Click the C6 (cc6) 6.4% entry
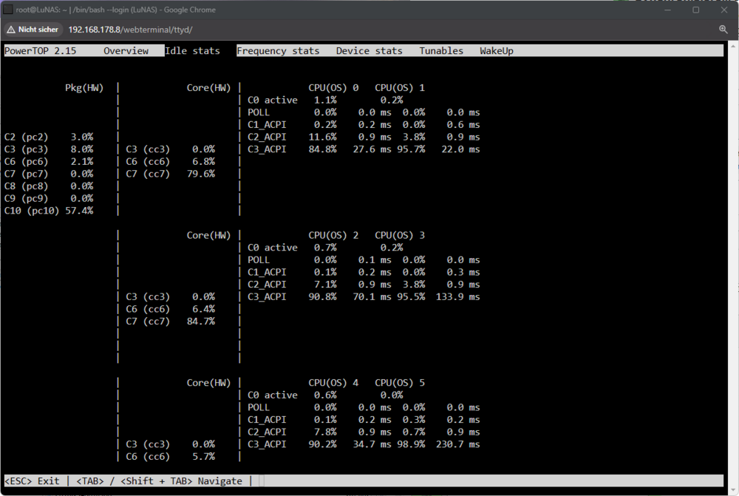Viewport: 739px width, 496px height. point(170,309)
